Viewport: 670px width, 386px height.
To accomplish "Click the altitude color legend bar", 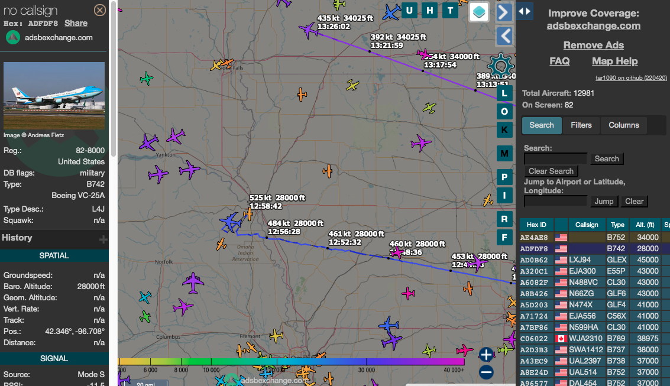I will [291, 362].
